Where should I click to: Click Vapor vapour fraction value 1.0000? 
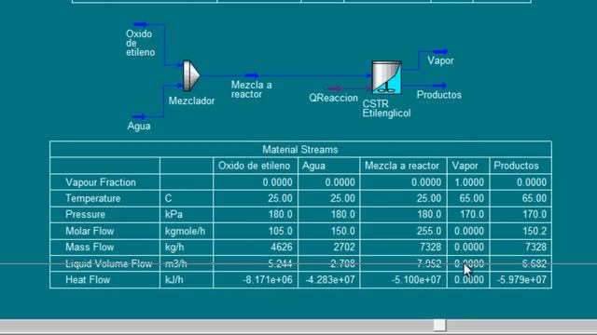click(469, 182)
